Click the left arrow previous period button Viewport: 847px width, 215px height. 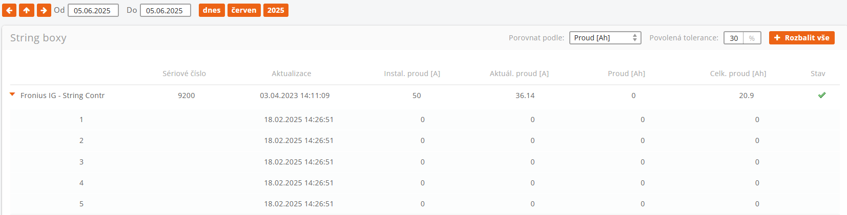click(9, 10)
